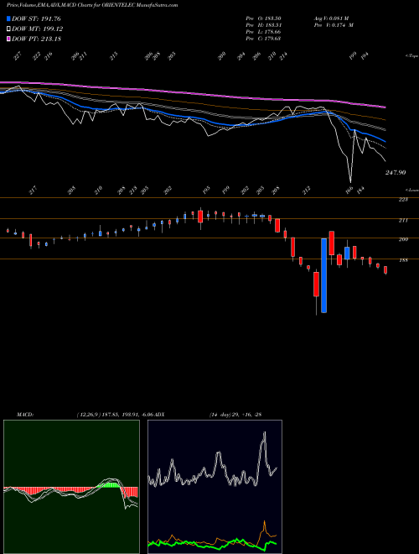Click the '<Lows' axis label
419x554 pixels.
411,190
